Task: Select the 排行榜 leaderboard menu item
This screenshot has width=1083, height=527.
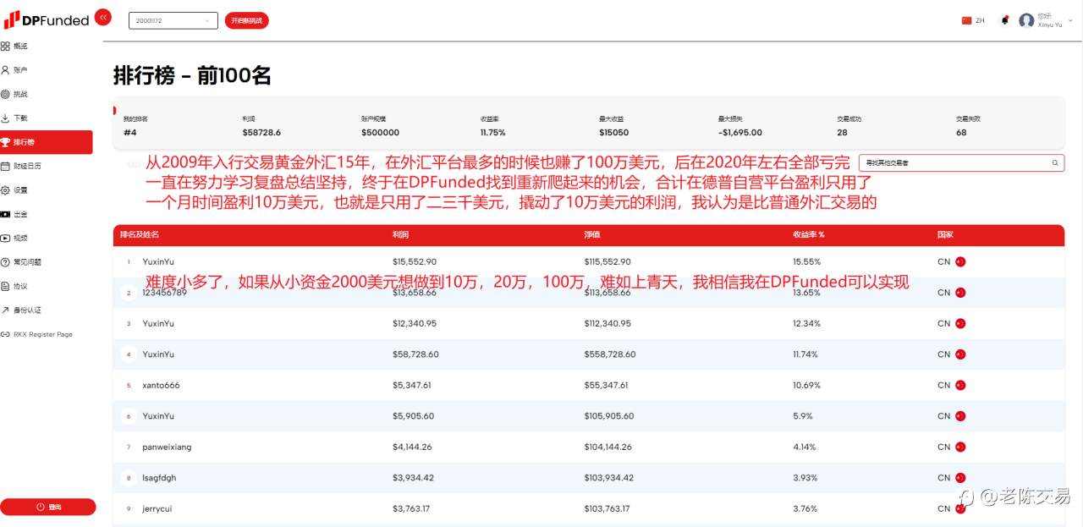Action: tap(47, 142)
